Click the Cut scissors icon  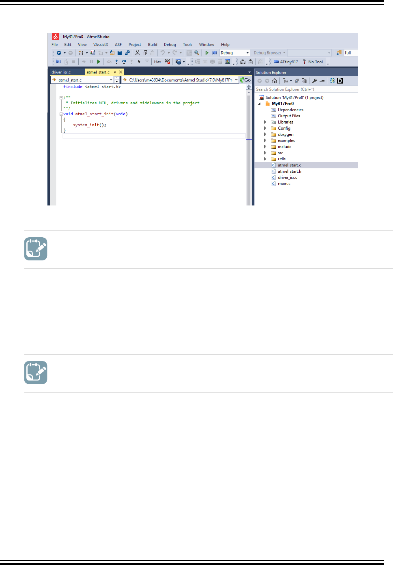click(137, 53)
